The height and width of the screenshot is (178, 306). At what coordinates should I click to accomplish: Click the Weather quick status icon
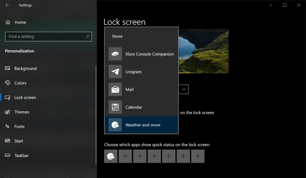[111, 156]
